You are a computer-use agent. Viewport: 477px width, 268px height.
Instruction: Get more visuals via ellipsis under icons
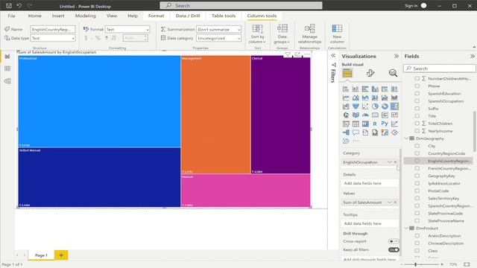[x=356, y=141]
